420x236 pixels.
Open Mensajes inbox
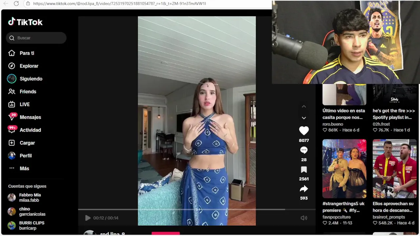click(x=30, y=117)
